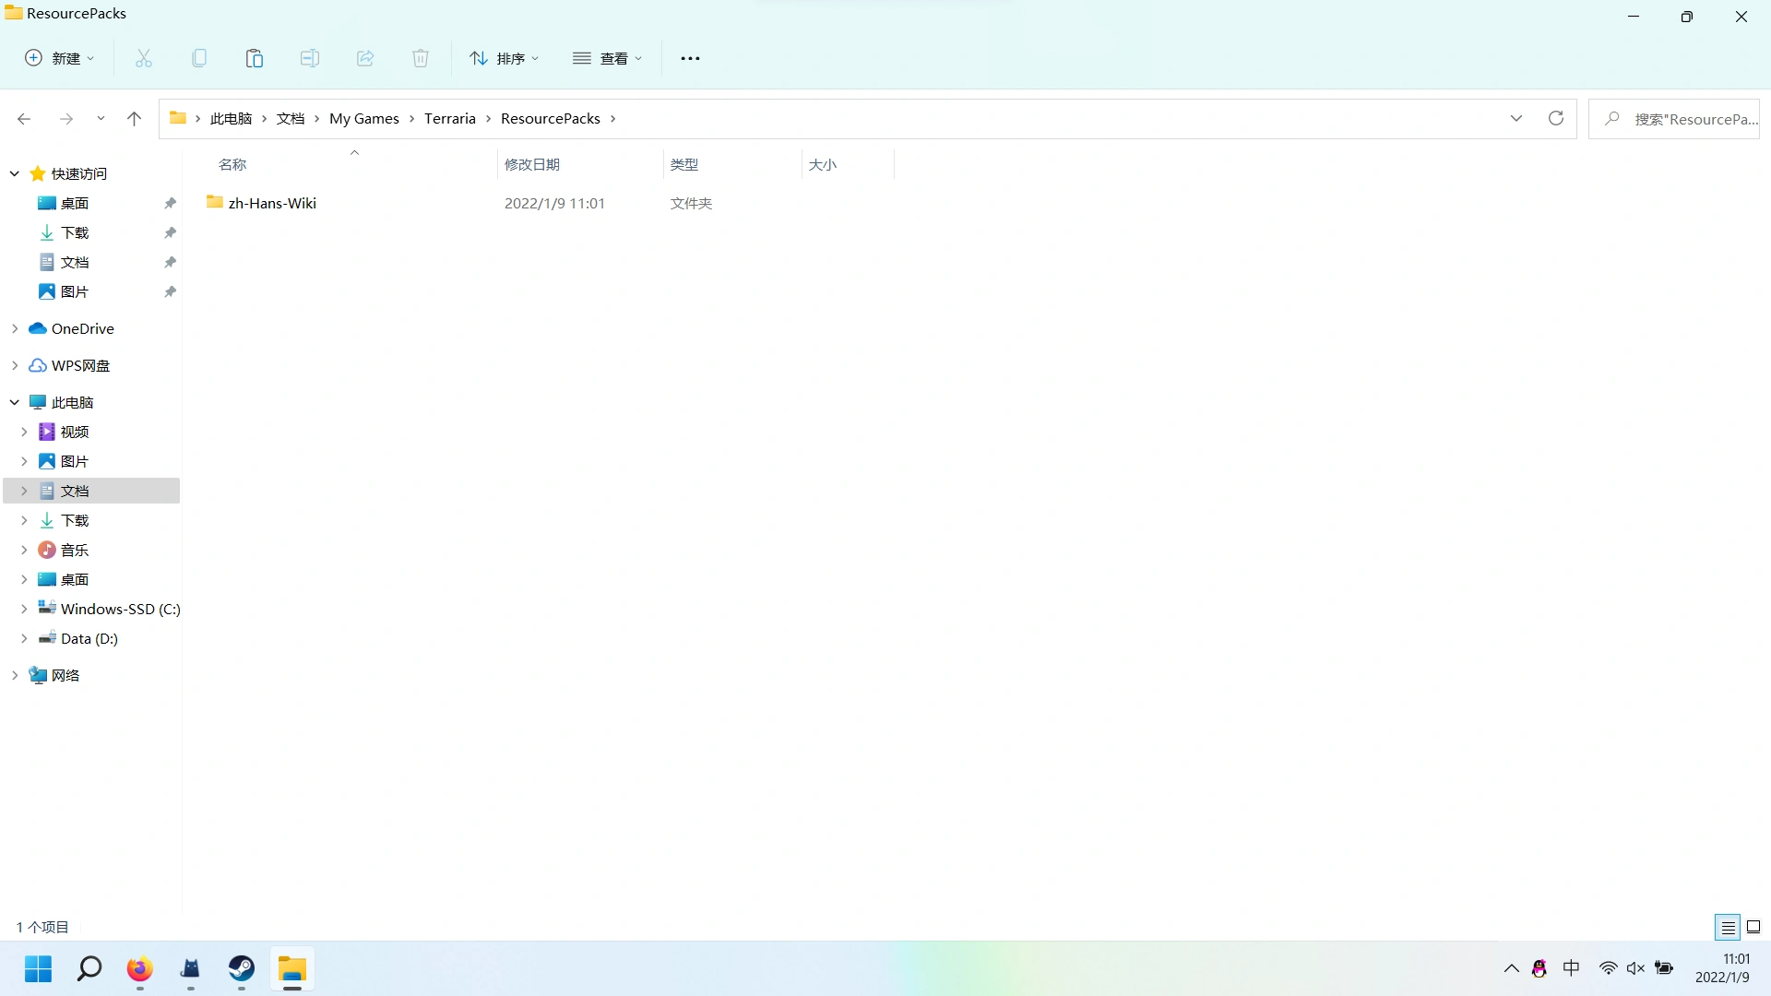Navigate up one folder level arrow

(x=134, y=118)
